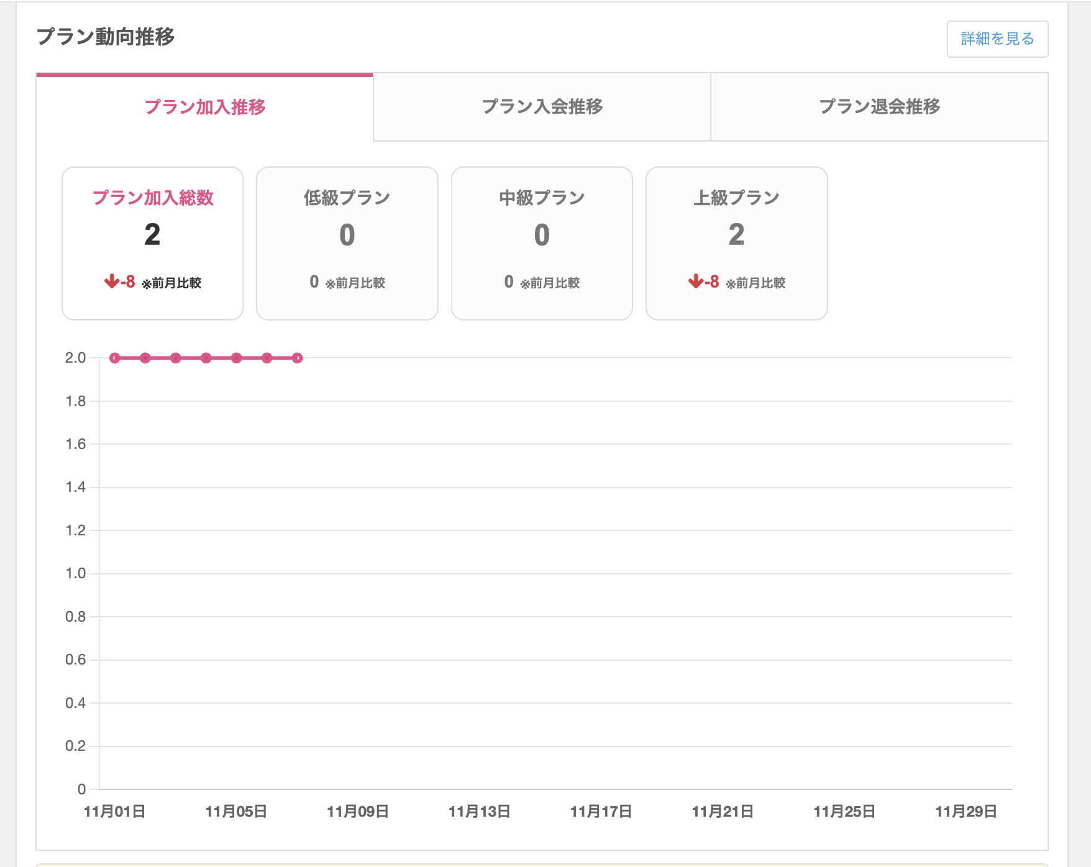Click the プラン動向推移 section heading
This screenshot has height=867, width=1091.
click(106, 37)
